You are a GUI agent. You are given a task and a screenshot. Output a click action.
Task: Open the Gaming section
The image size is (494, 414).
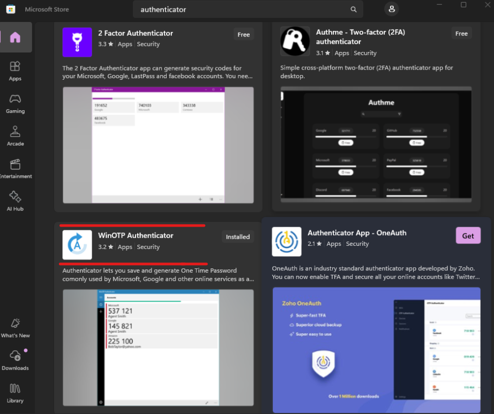(x=15, y=102)
